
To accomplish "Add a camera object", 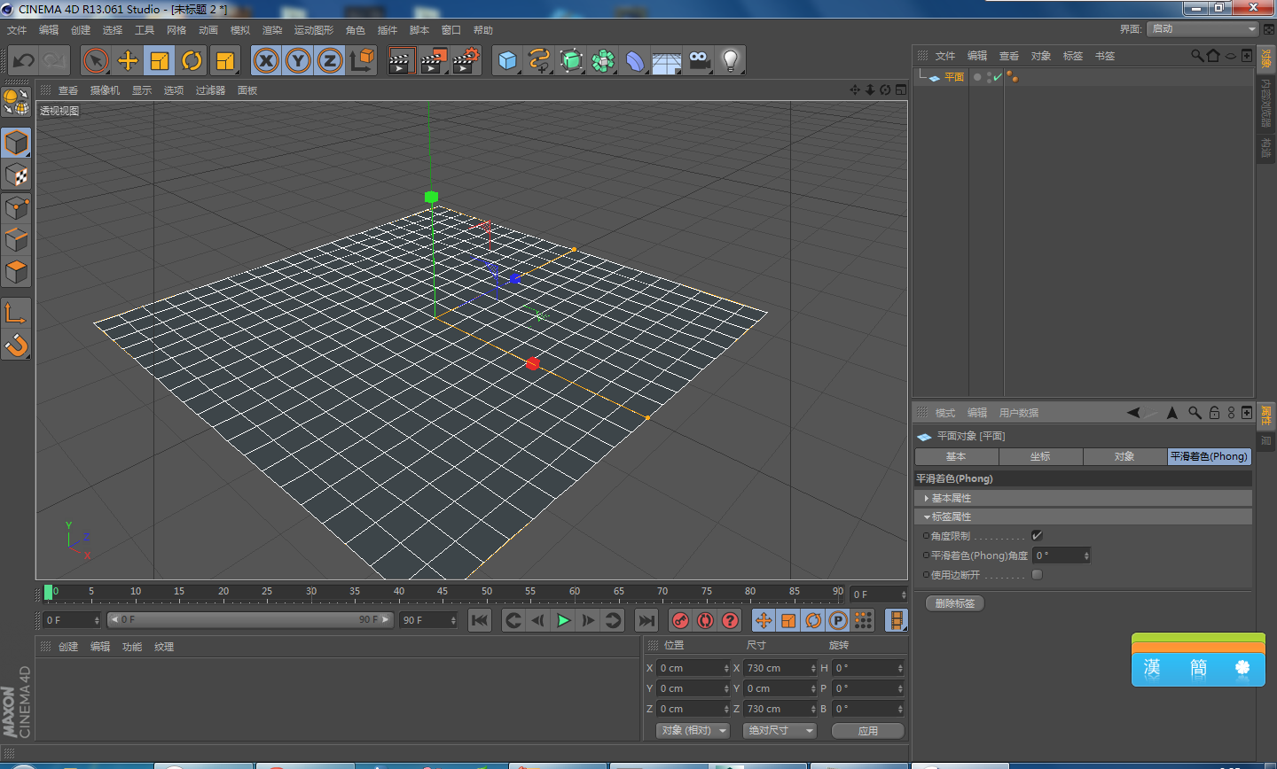I will tap(699, 60).
